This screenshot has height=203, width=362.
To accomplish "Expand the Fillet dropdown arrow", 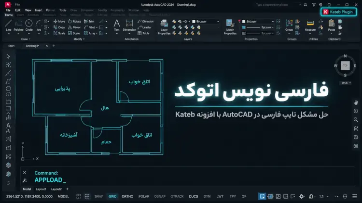I will (x=97, y=27).
